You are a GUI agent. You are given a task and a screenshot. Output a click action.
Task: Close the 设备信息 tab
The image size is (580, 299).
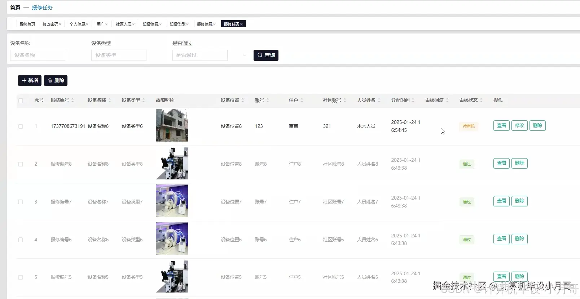coord(161,24)
